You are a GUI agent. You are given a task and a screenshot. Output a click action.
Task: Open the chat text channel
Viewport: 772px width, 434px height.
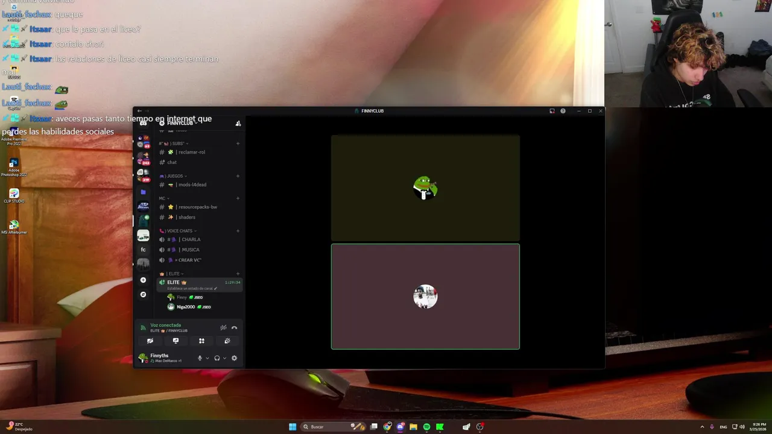199,162
